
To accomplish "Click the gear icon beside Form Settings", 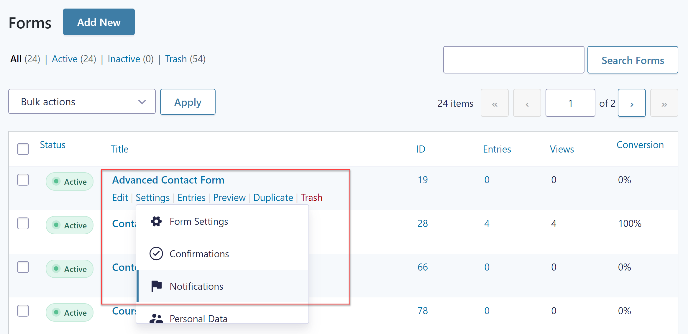I will click(156, 221).
